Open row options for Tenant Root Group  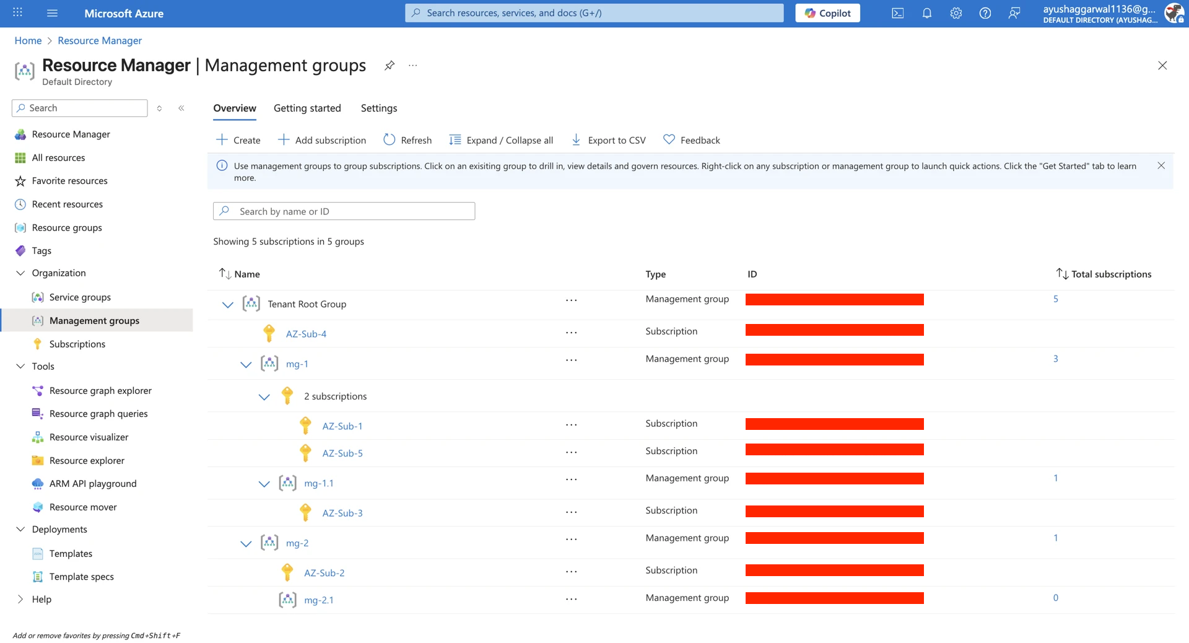571,300
